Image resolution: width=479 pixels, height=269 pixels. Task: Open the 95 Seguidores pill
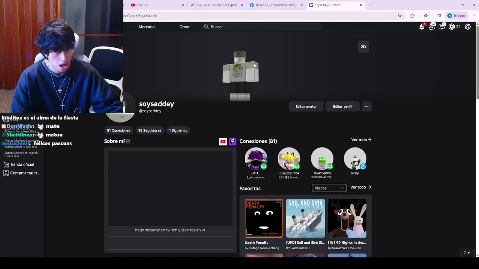tap(150, 130)
